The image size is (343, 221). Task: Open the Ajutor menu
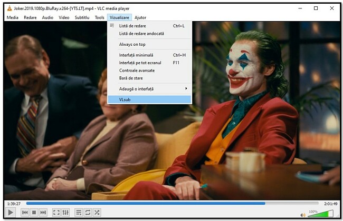coord(140,17)
